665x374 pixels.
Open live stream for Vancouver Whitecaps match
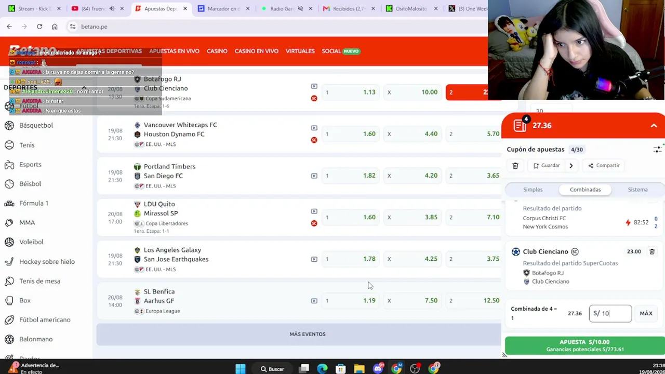[314, 128]
